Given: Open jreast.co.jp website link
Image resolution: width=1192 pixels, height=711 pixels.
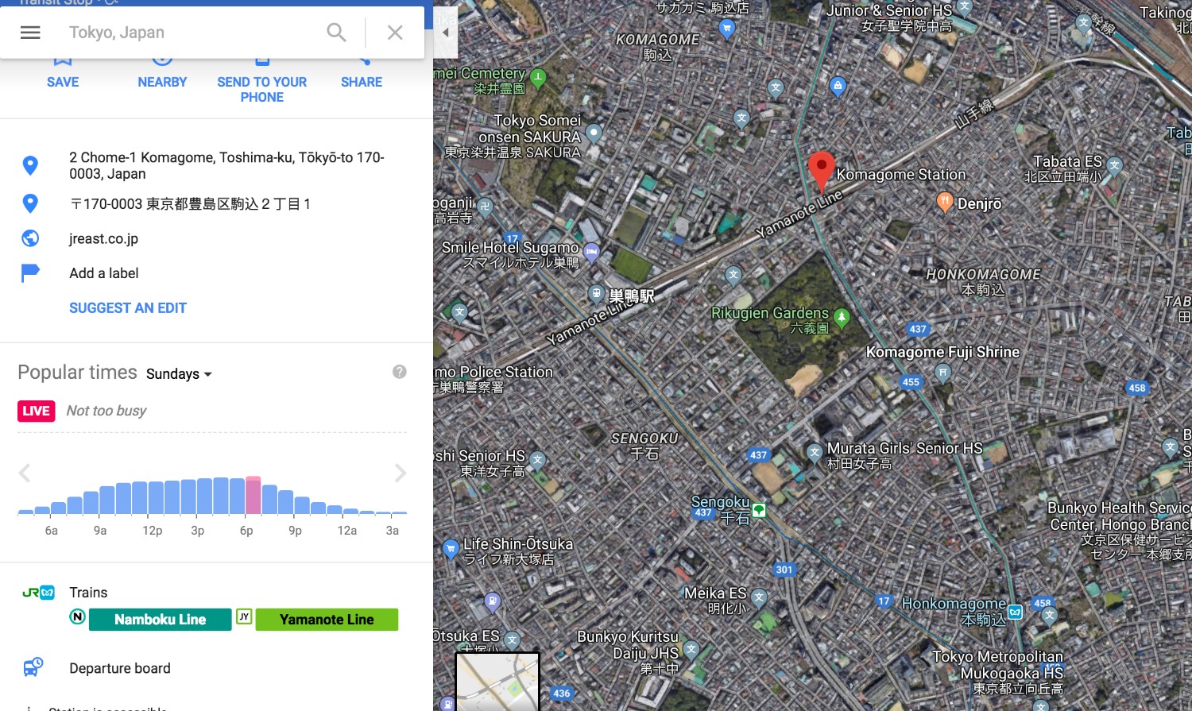Looking at the screenshot, I should click(103, 238).
